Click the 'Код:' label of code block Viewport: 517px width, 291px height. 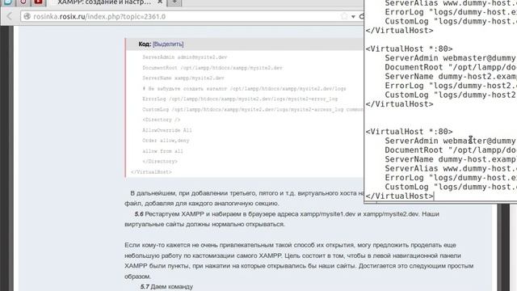(x=145, y=44)
